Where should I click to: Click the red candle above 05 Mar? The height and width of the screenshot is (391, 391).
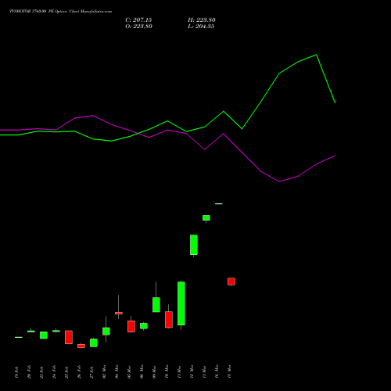(131, 326)
